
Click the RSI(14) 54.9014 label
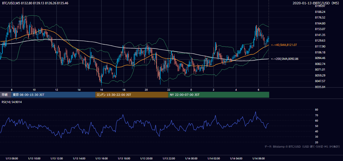[12, 102]
